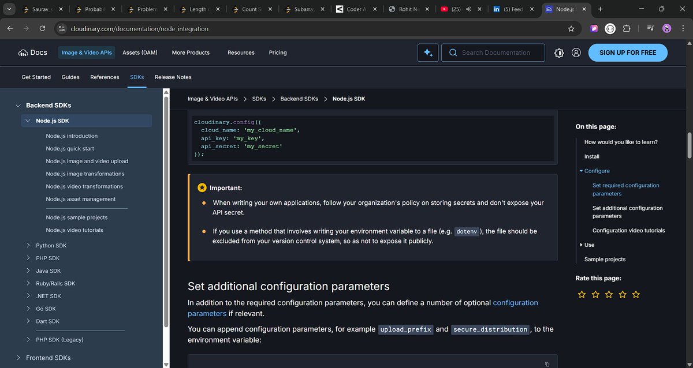The image size is (693, 368).
Task: Switch to the Rohit Ne... tab
Action: pyautogui.click(x=409, y=9)
